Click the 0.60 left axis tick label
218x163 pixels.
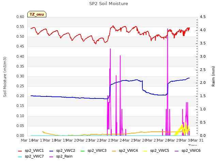(x=20, y=17)
